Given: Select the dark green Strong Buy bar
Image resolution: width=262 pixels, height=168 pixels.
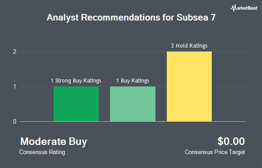Looking at the screenshot, I should 76,104.
